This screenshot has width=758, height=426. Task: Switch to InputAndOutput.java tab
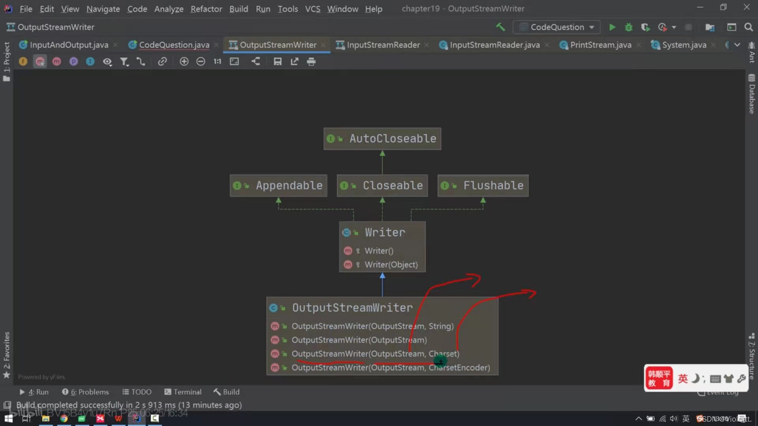pos(69,45)
